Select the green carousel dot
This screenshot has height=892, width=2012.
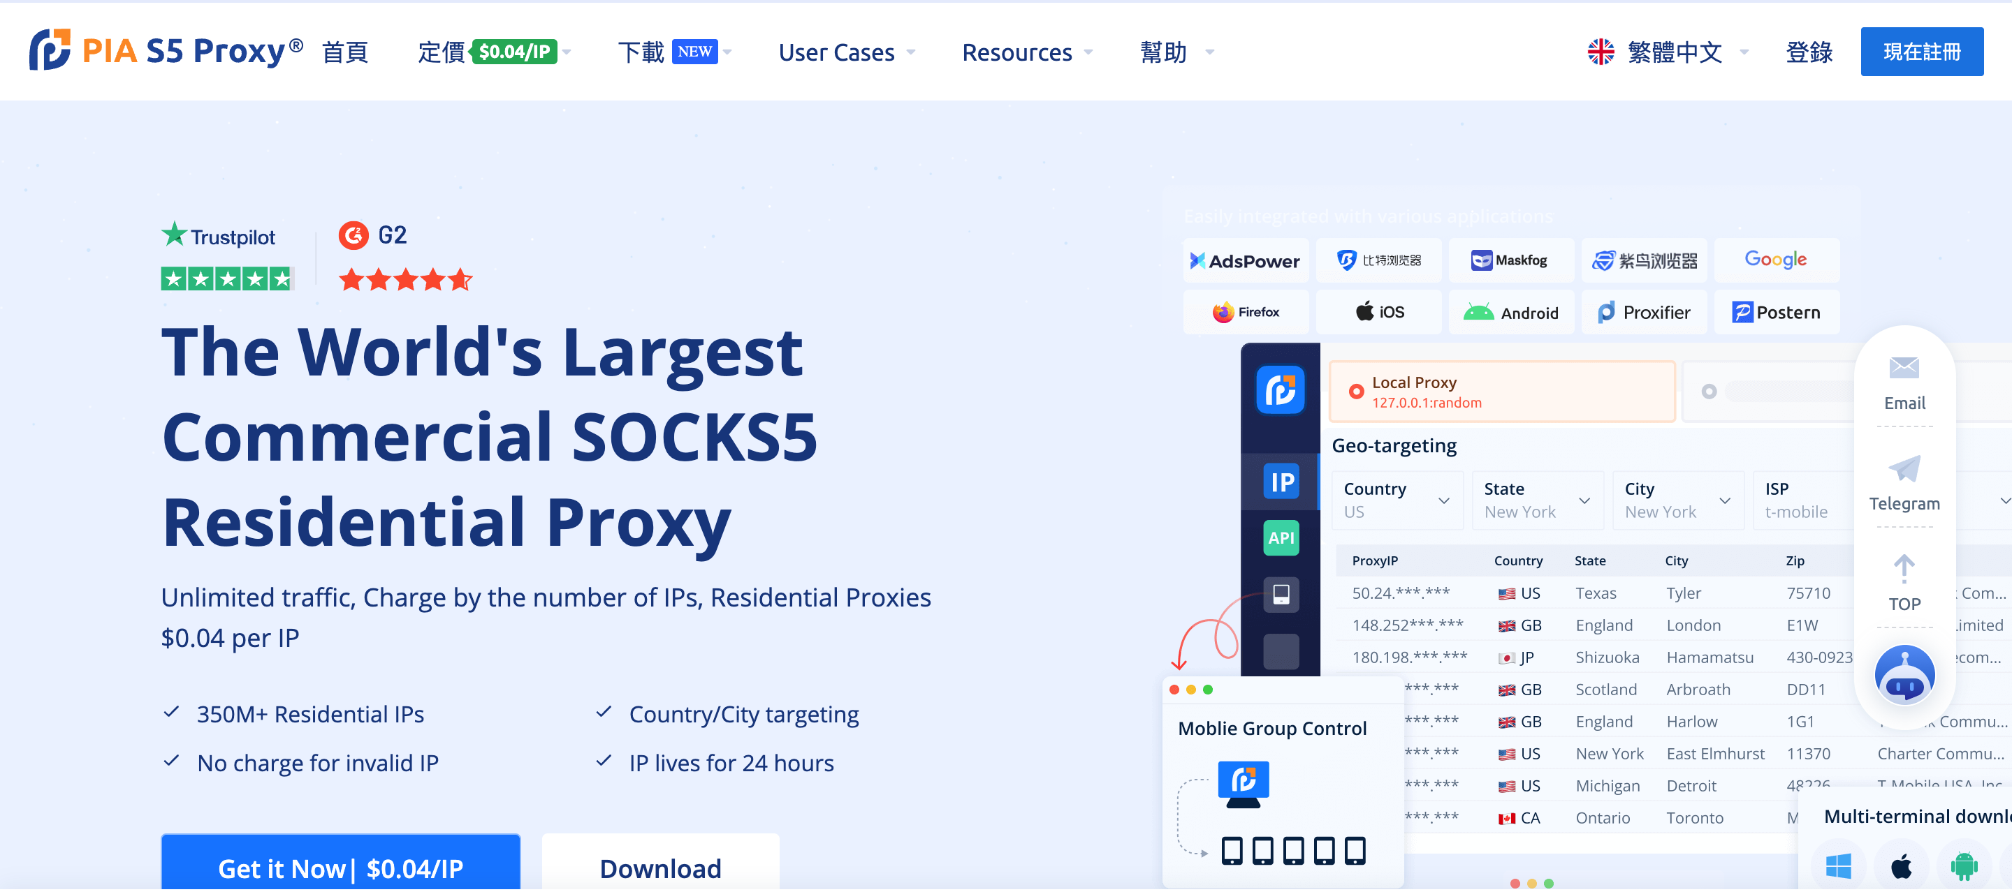coord(1549,883)
